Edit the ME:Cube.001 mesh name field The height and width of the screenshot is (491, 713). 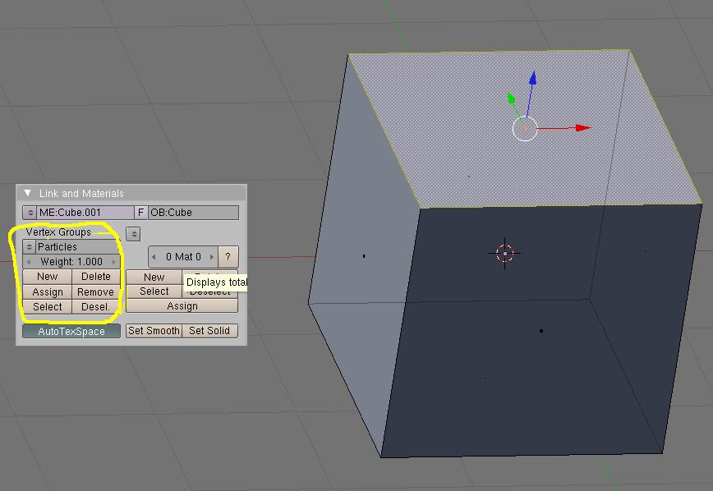tap(85, 213)
